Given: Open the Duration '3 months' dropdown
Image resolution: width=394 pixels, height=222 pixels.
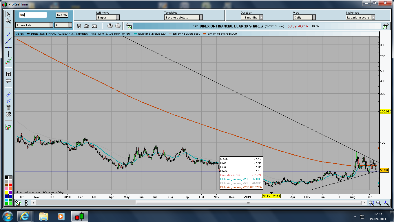Looking at the screenshot, I should click(252, 17).
